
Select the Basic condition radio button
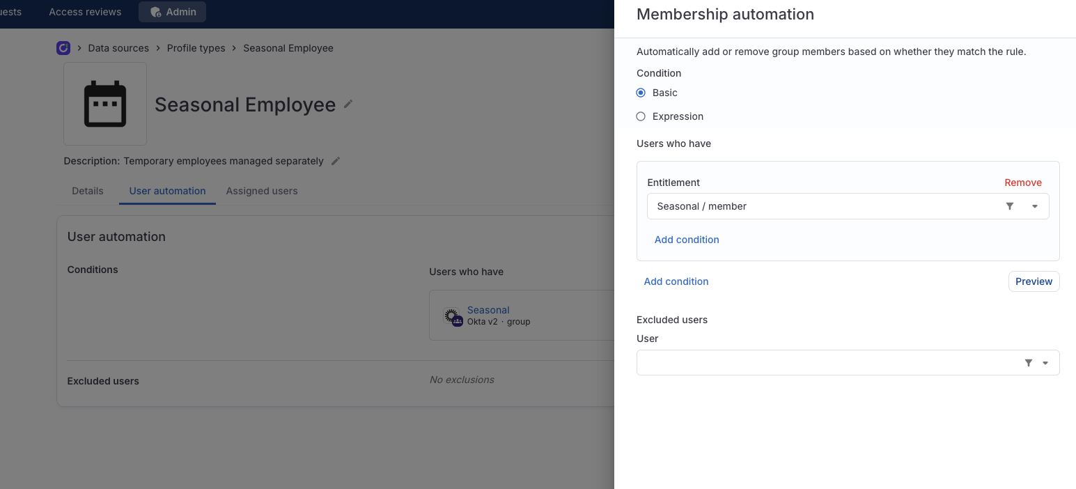click(x=640, y=92)
